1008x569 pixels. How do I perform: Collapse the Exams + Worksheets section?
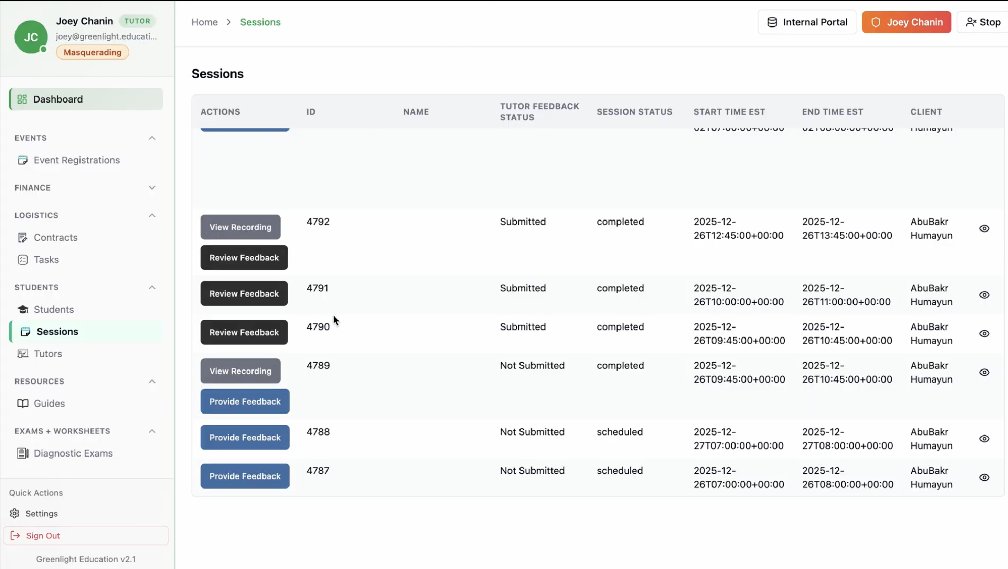(152, 431)
